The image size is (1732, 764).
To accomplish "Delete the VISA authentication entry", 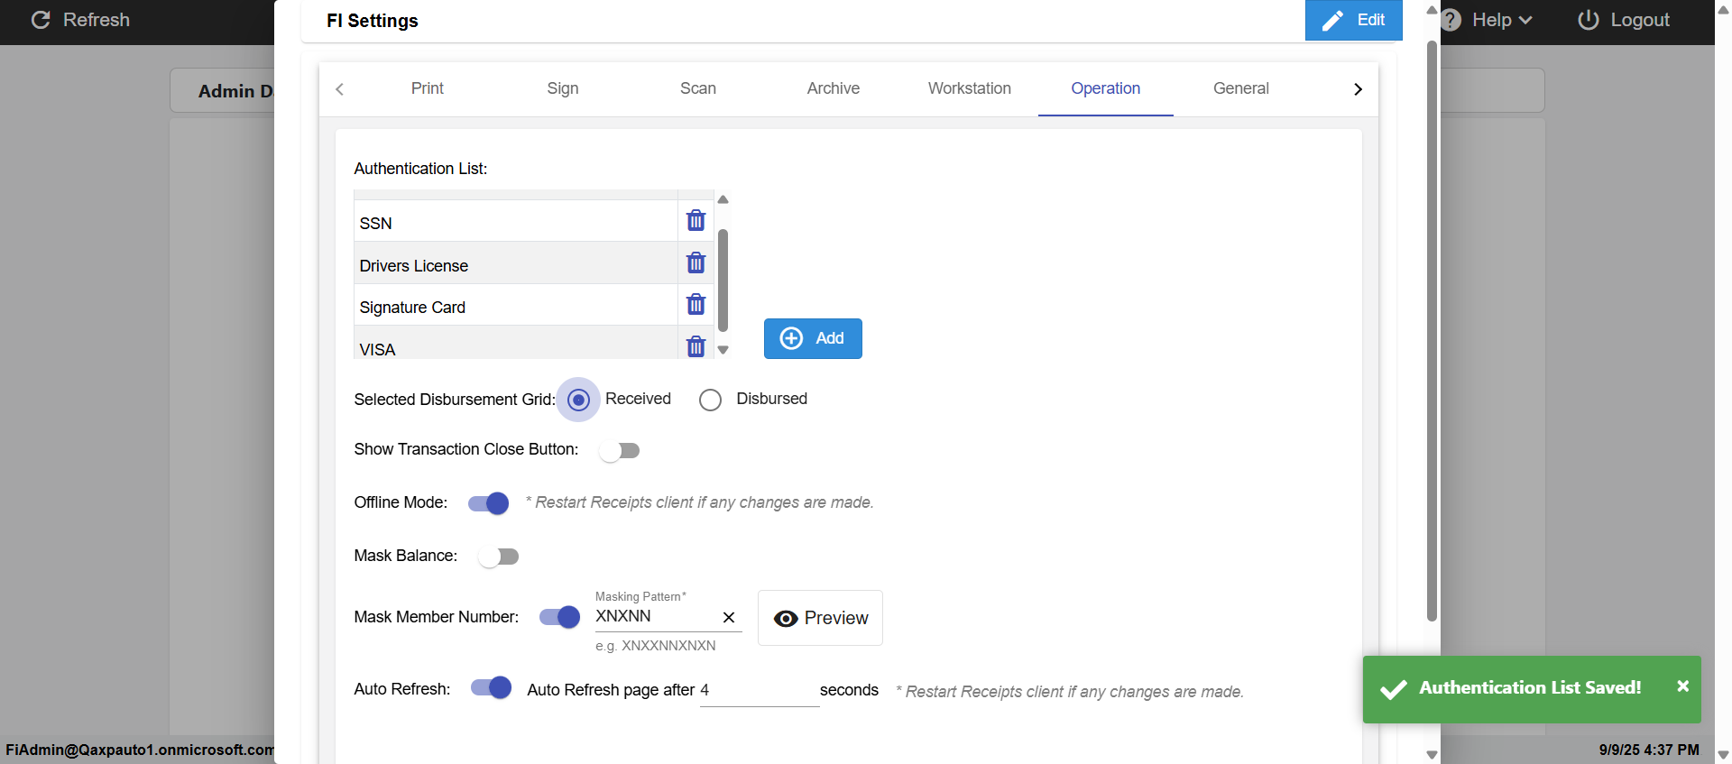I will [696, 346].
